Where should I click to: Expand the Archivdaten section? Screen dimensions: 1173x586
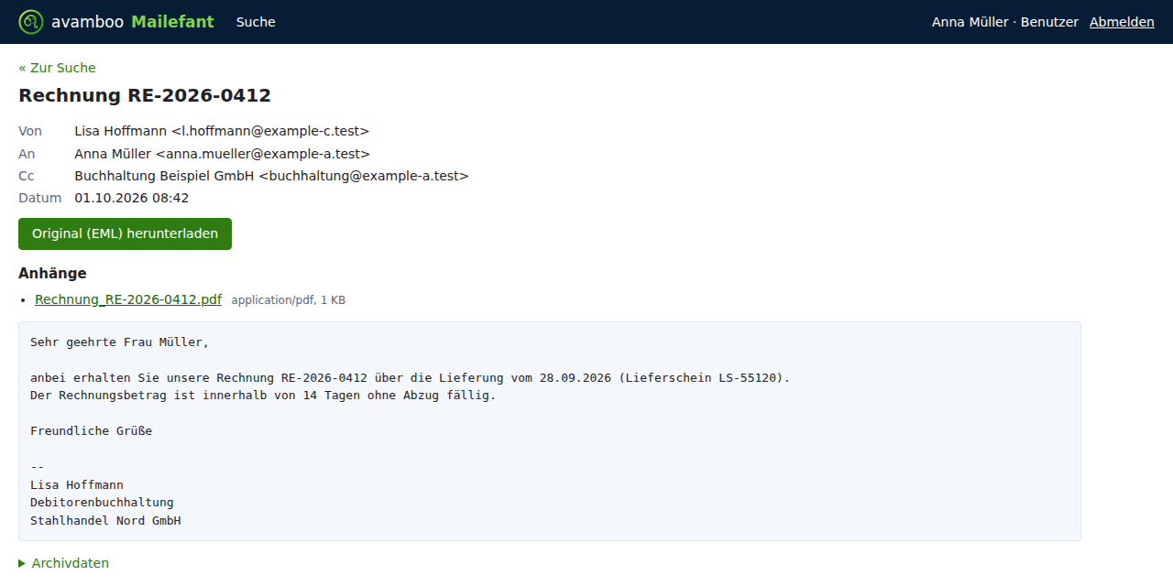[x=63, y=563]
